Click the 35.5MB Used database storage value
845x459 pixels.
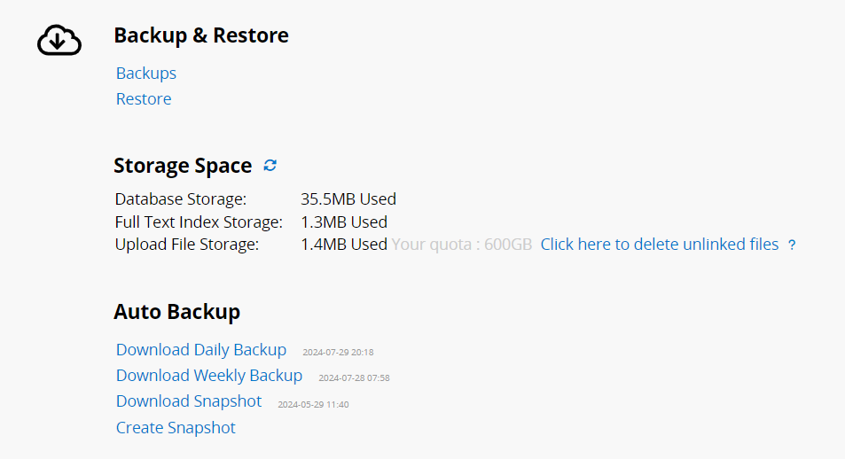(348, 199)
